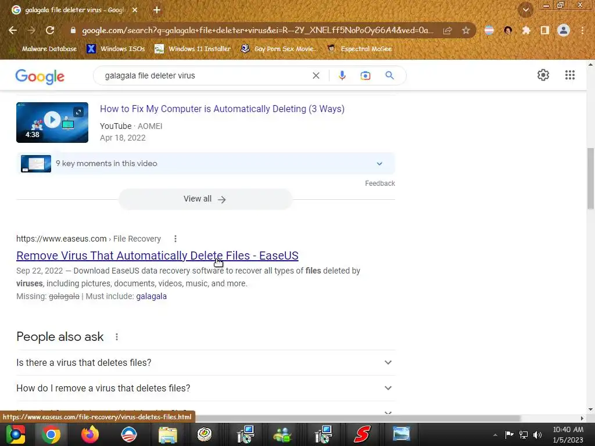Click the Start button in the taskbar
Screen dimensions: 595x446
[x=16, y=434]
